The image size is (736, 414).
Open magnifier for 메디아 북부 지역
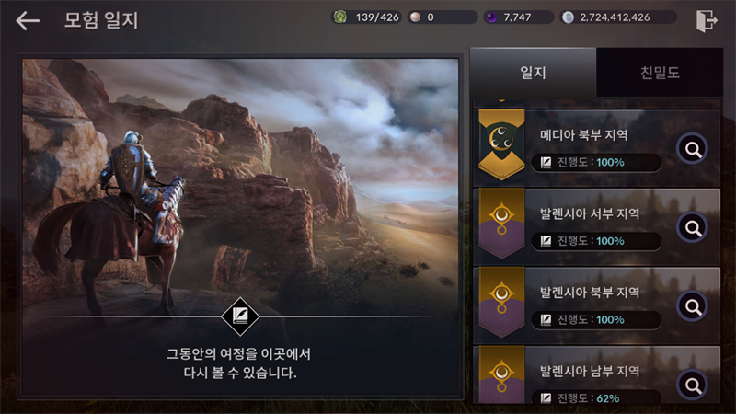pos(693,149)
